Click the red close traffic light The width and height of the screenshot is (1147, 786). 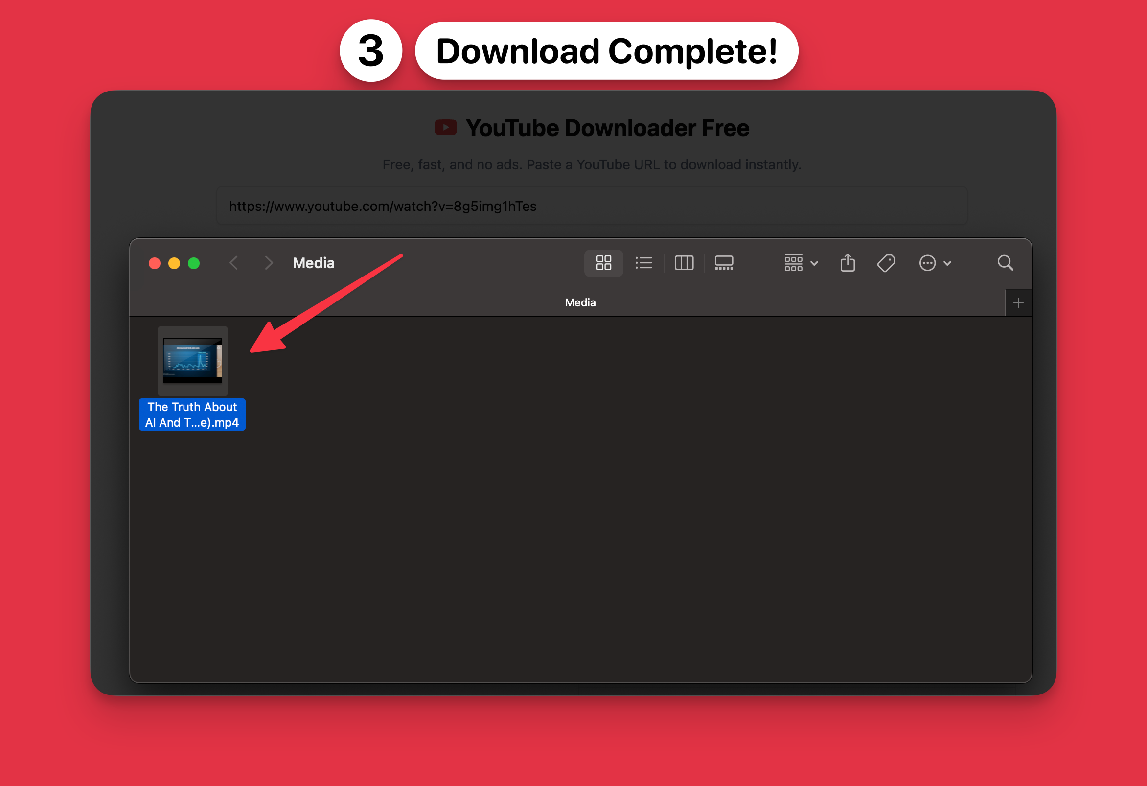155,263
